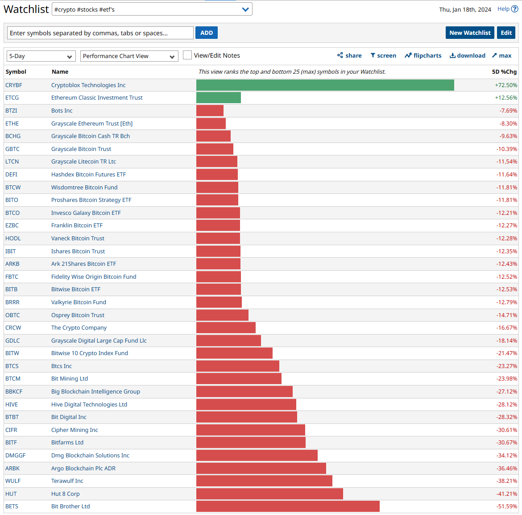
Task: Open Hut 8 Corp link
Action: point(65,494)
